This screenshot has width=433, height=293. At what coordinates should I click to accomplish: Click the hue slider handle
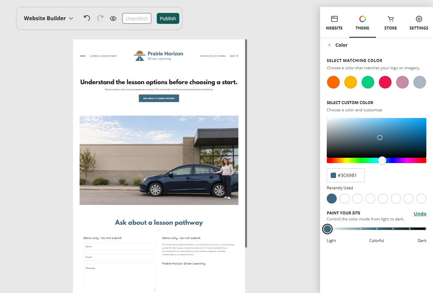coord(382,160)
